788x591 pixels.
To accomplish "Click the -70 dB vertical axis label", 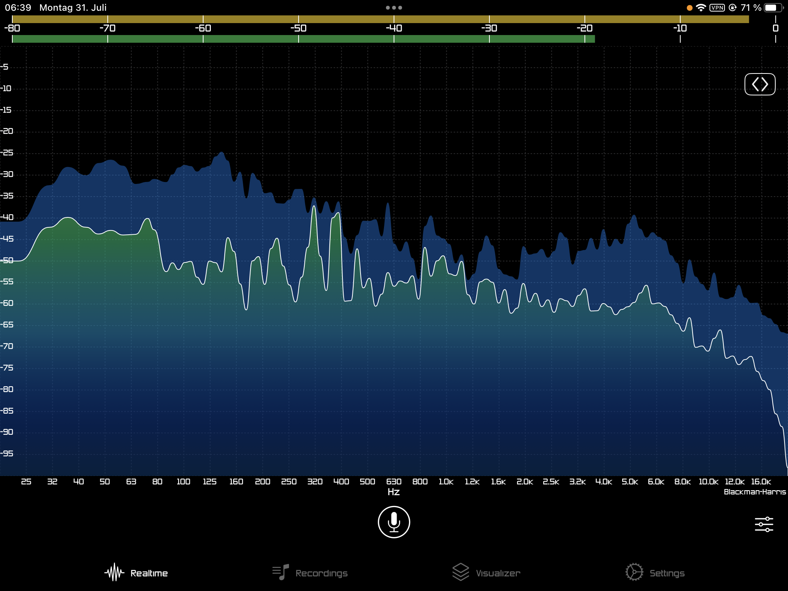I will click(7, 346).
